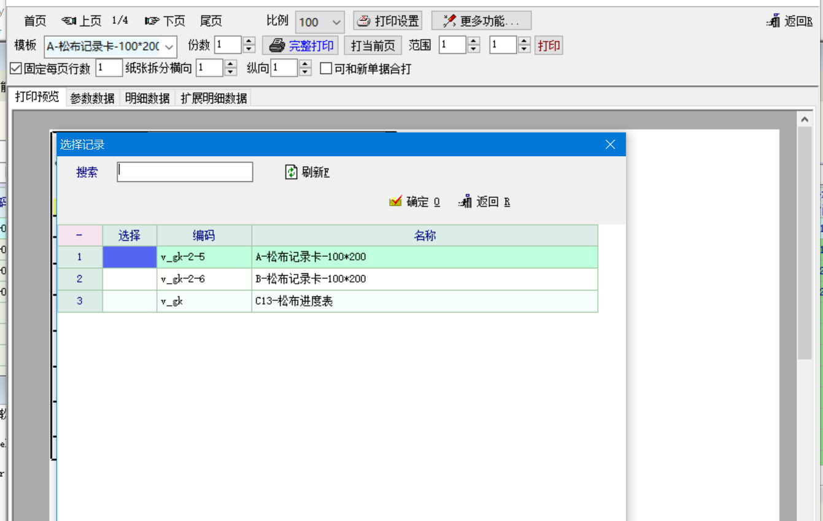
Task: Switch to 参数数据 tab
Action: 92,98
